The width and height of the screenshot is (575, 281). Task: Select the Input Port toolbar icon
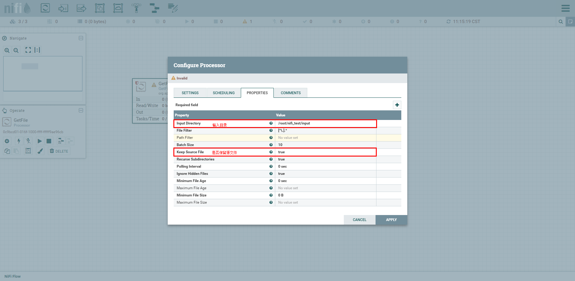point(63,8)
